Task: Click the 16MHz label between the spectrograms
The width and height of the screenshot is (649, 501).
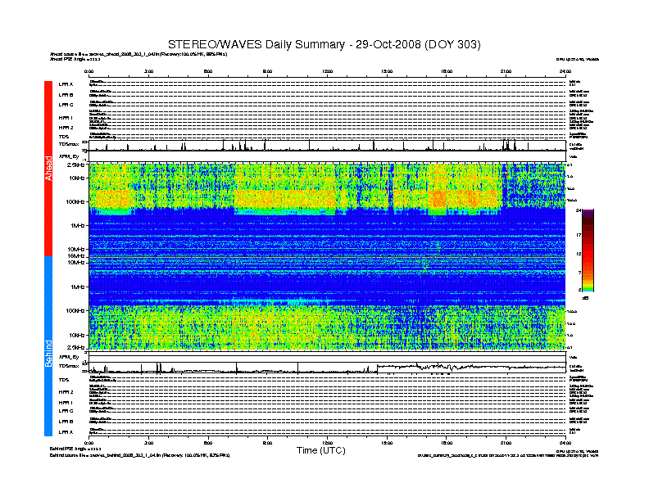Action: click(76, 256)
